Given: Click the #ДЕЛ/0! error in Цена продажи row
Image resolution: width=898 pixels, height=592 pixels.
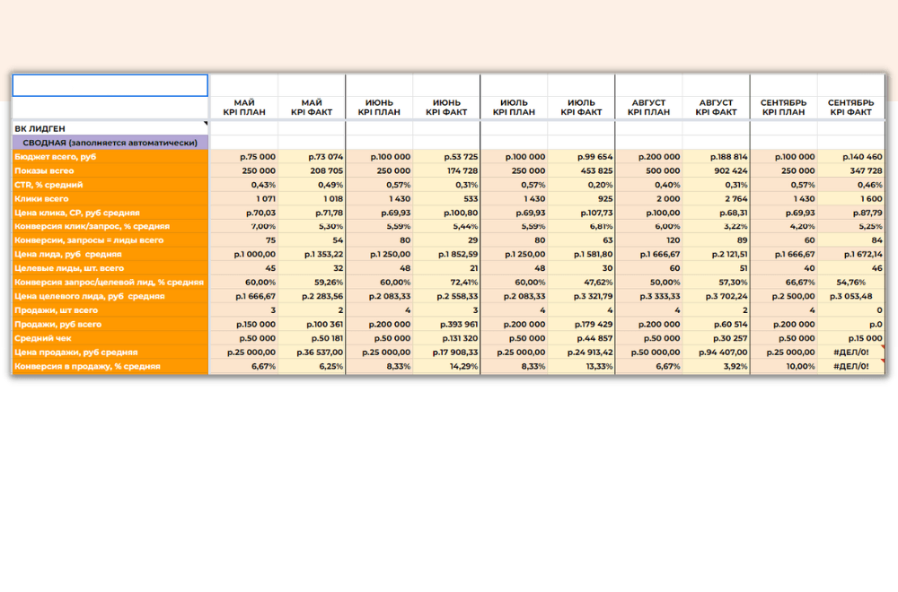Looking at the screenshot, I should point(851,353).
